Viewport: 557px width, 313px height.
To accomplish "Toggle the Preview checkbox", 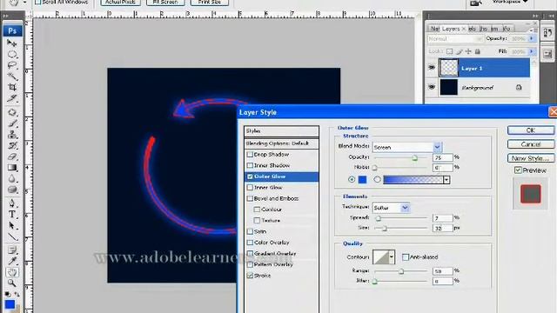I will tap(519, 170).
